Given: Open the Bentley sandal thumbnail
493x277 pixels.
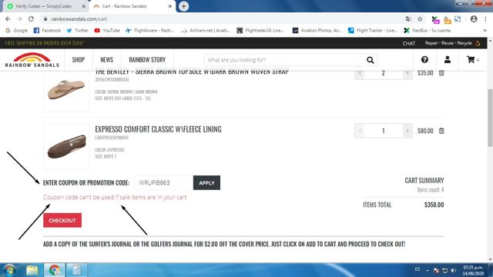Looking at the screenshot, I should [66, 91].
